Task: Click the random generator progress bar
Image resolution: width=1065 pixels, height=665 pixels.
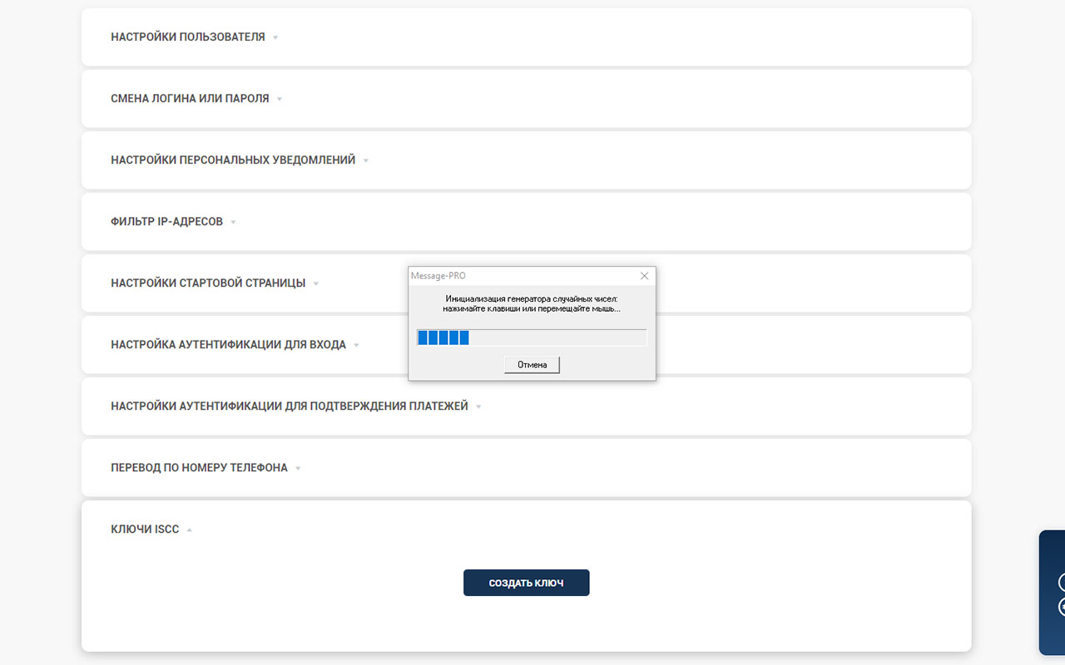Action: 532,337
